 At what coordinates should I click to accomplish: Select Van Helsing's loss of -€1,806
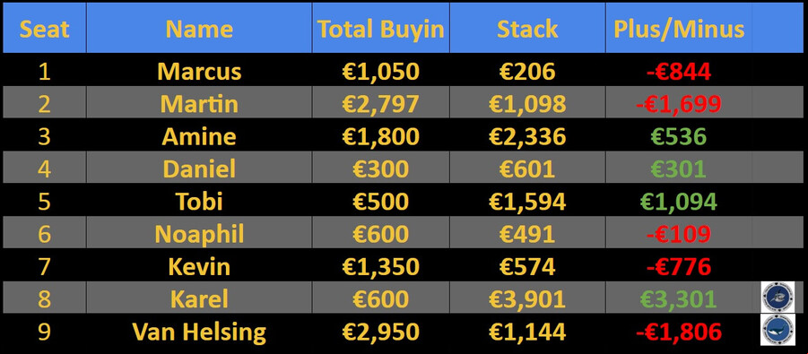coord(679,332)
